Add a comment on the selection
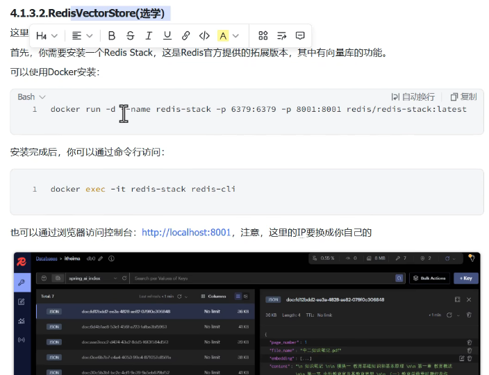 coord(300,36)
